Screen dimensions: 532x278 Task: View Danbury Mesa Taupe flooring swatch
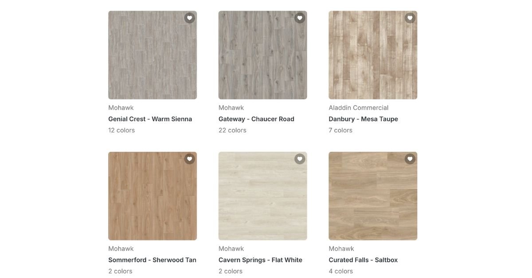click(373, 55)
